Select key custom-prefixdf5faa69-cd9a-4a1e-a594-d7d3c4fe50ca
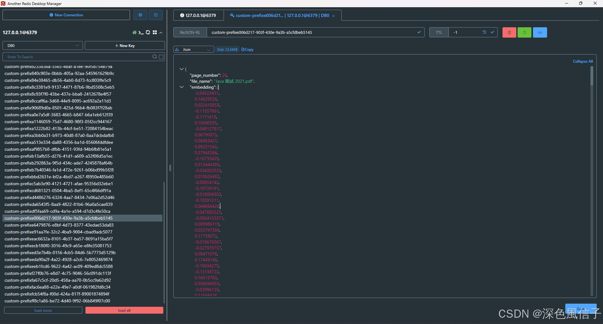 (x=57, y=211)
